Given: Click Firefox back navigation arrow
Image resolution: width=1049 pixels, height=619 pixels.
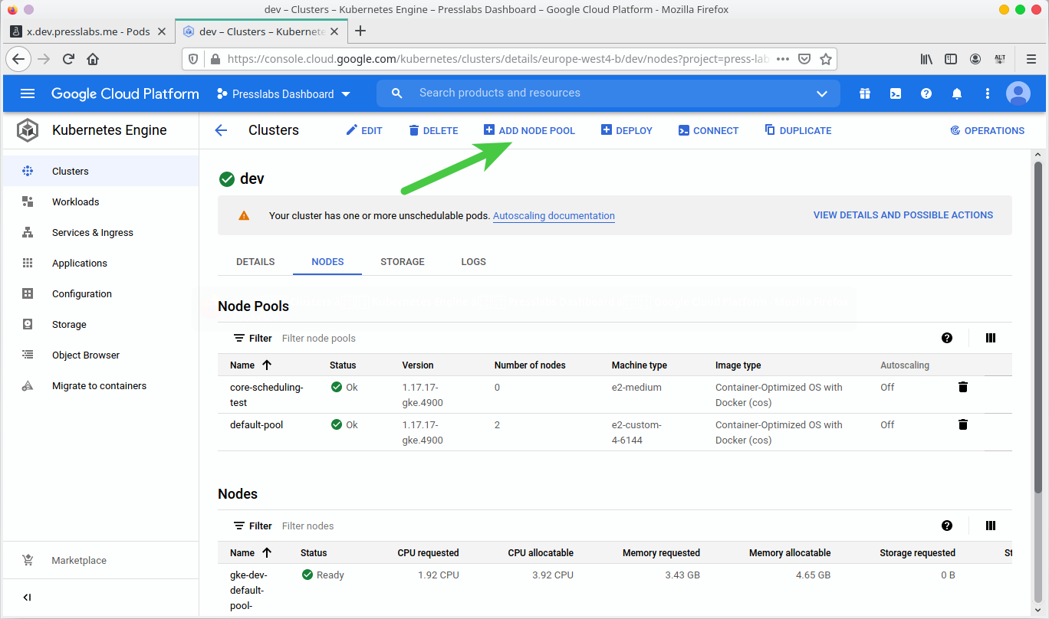Looking at the screenshot, I should point(19,59).
